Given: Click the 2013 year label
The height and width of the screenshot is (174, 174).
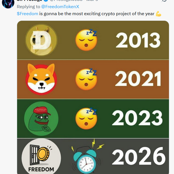Looking at the screenshot, I should pyautogui.click(x=138, y=40).
